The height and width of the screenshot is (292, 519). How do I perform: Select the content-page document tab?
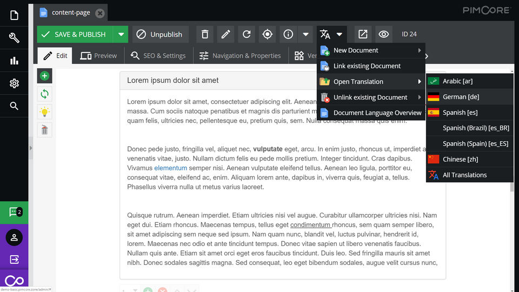(71, 12)
